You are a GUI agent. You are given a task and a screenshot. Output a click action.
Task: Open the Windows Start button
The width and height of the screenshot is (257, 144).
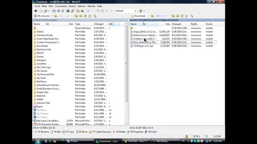coord(37,141)
